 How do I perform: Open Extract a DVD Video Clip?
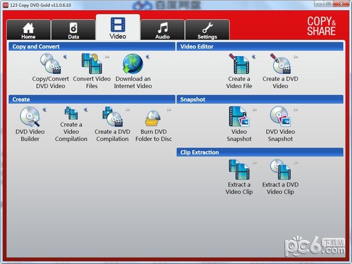(x=280, y=177)
